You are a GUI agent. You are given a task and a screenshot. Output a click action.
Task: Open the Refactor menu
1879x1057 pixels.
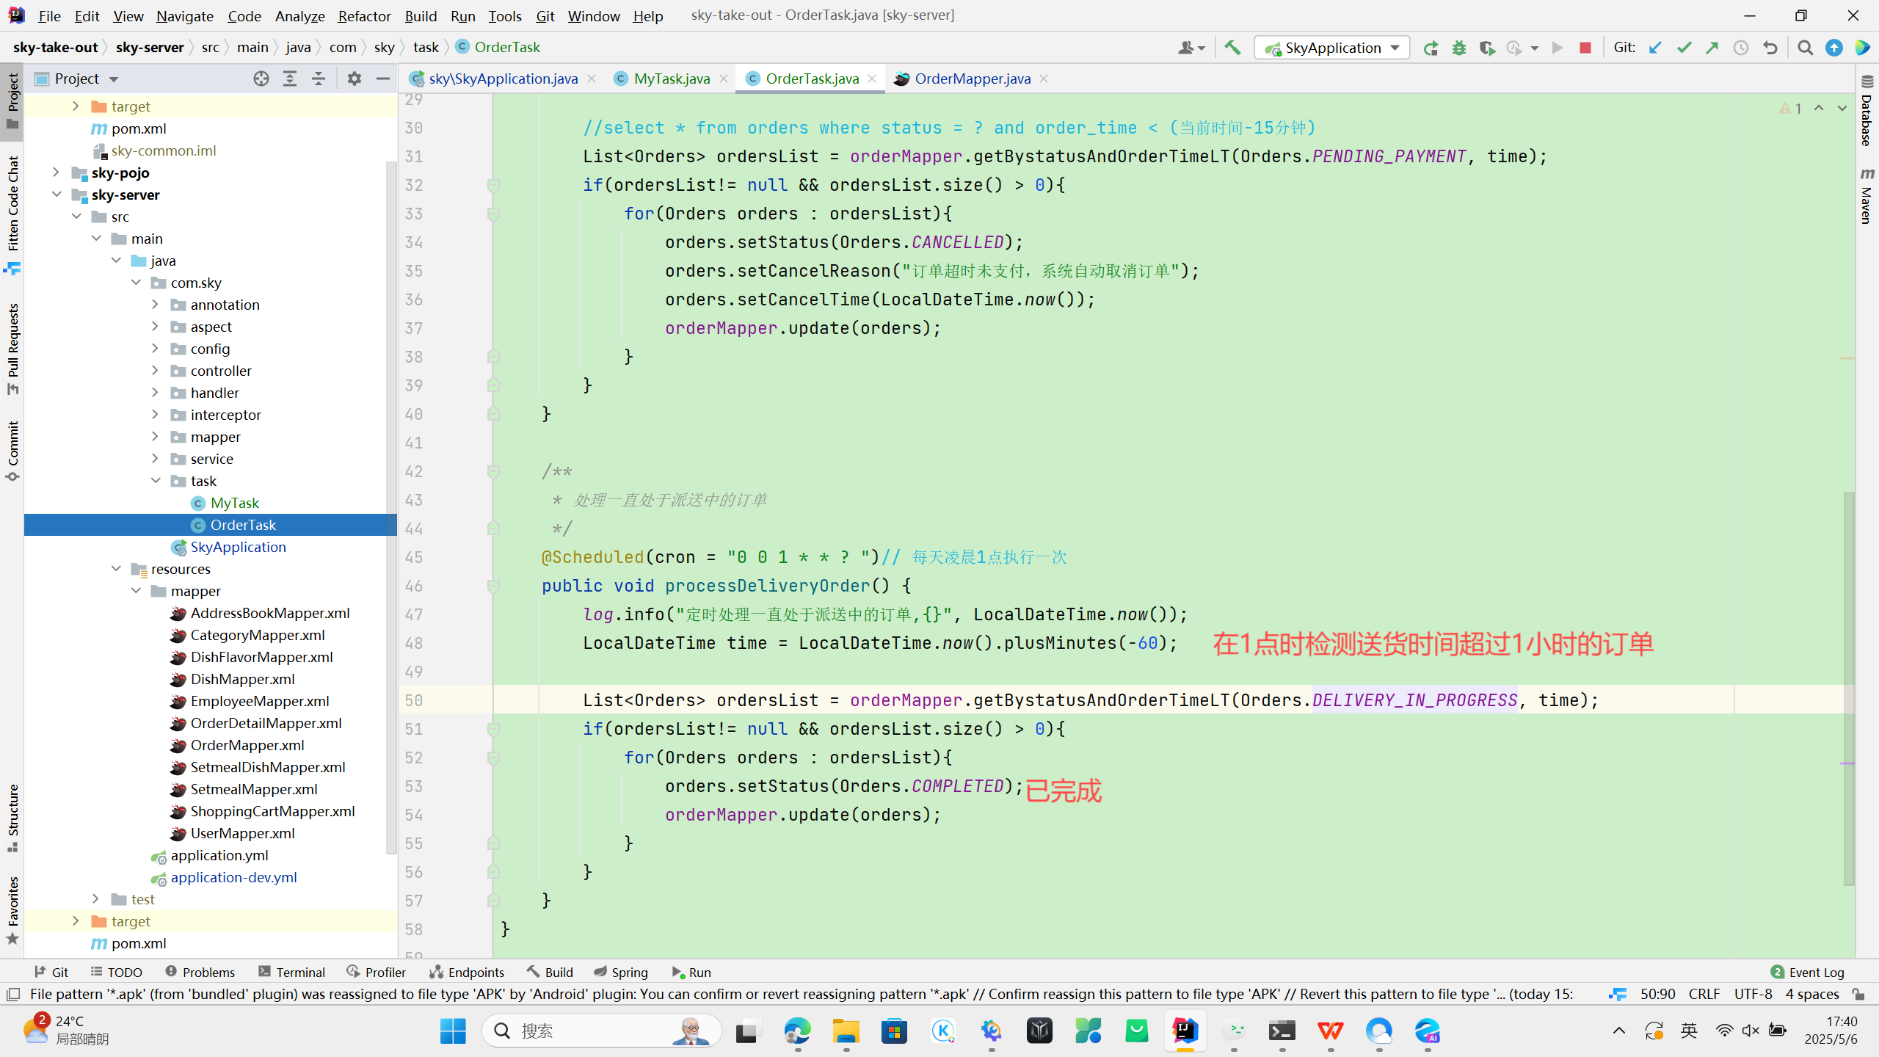364,15
